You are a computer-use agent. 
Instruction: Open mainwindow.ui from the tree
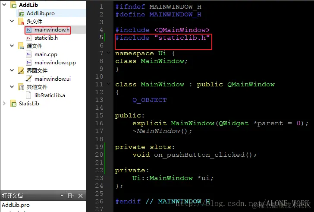click(x=53, y=79)
